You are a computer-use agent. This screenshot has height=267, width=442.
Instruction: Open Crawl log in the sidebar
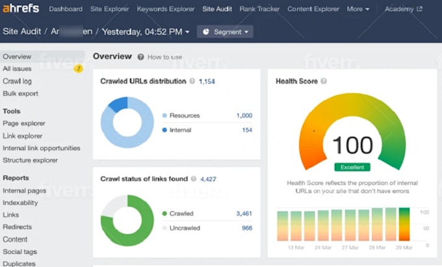pos(17,81)
